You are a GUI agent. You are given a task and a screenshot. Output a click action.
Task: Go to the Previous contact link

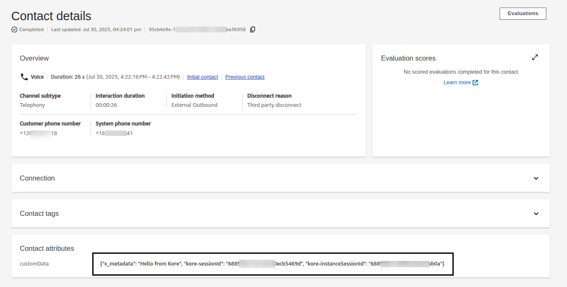point(245,77)
